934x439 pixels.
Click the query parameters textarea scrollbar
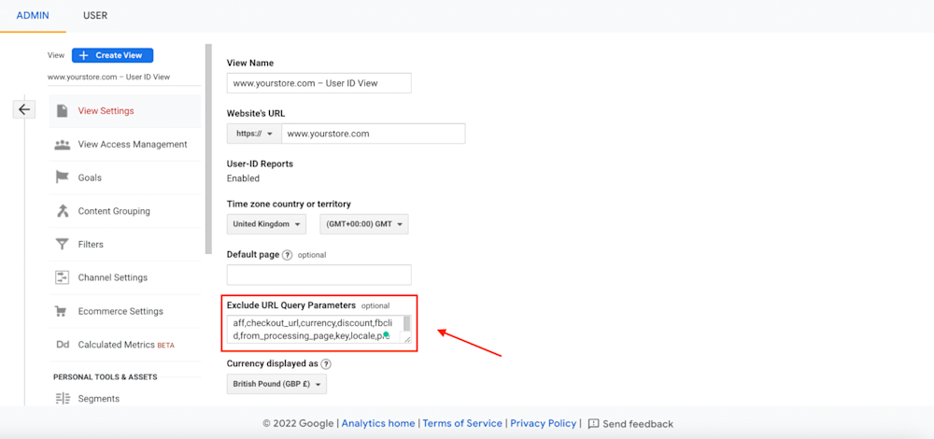pyautogui.click(x=407, y=325)
